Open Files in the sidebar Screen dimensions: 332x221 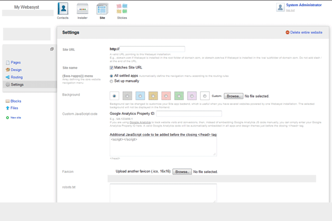click(x=14, y=108)
